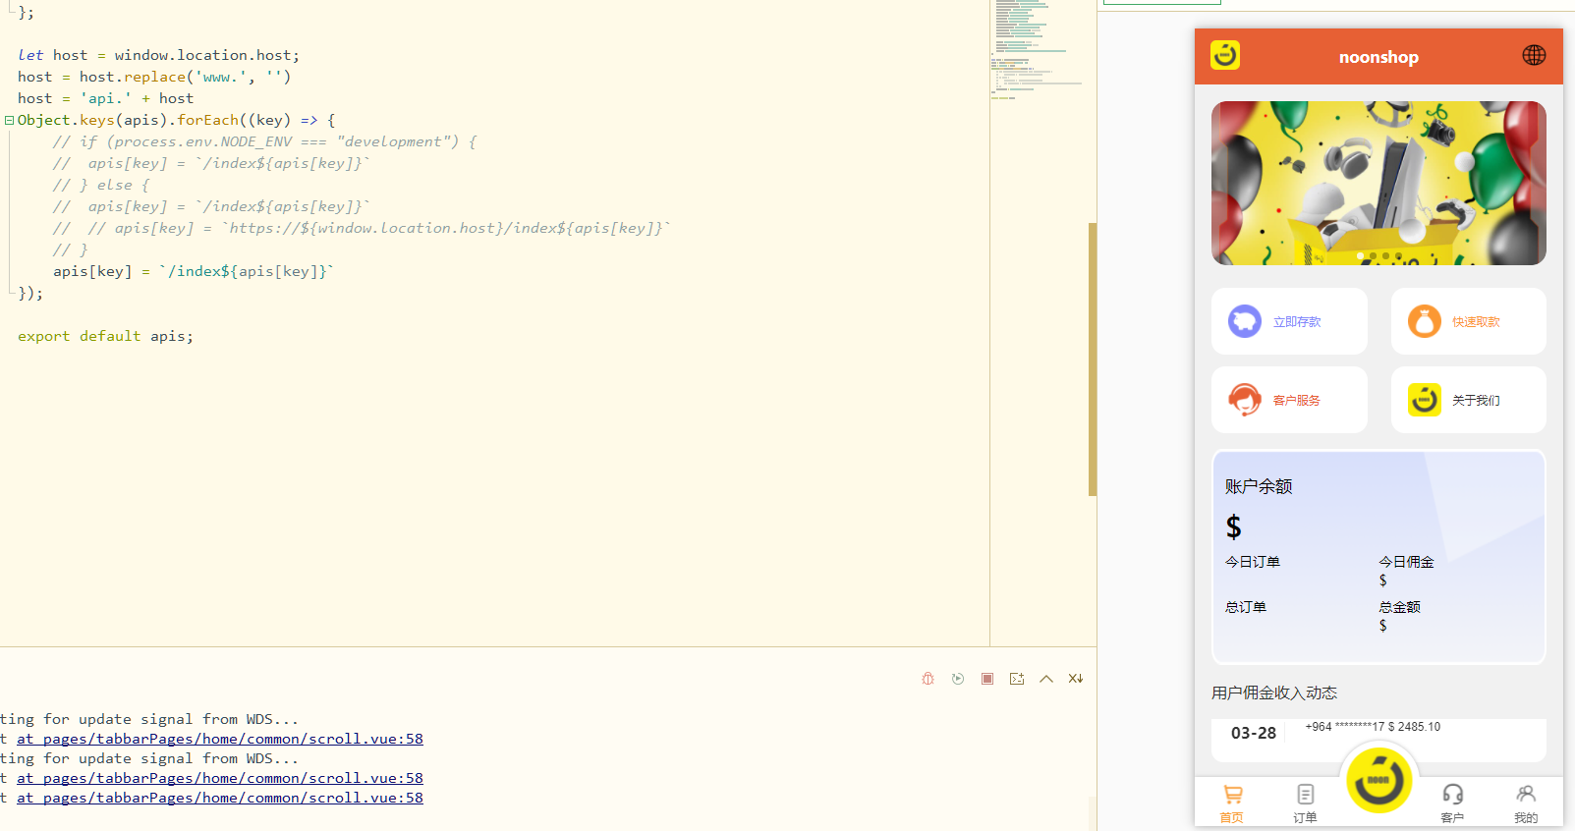Screen dimensions: 1575x831
Task: Click the red debug bug icon
Action: (928, 679)
